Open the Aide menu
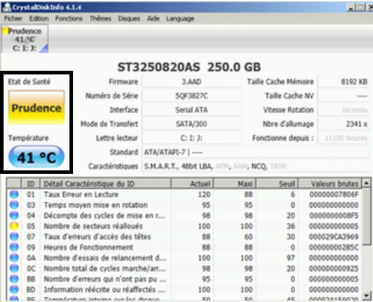The image size is (373, 302). 153,19
